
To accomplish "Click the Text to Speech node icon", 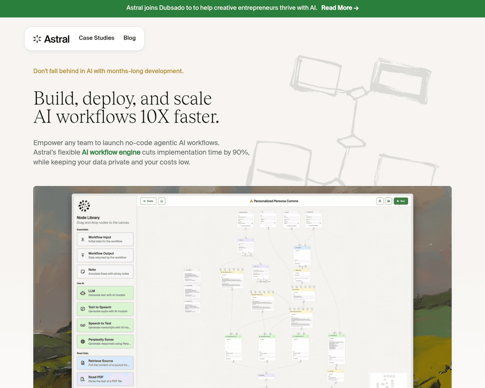I will tap(83, 309).
